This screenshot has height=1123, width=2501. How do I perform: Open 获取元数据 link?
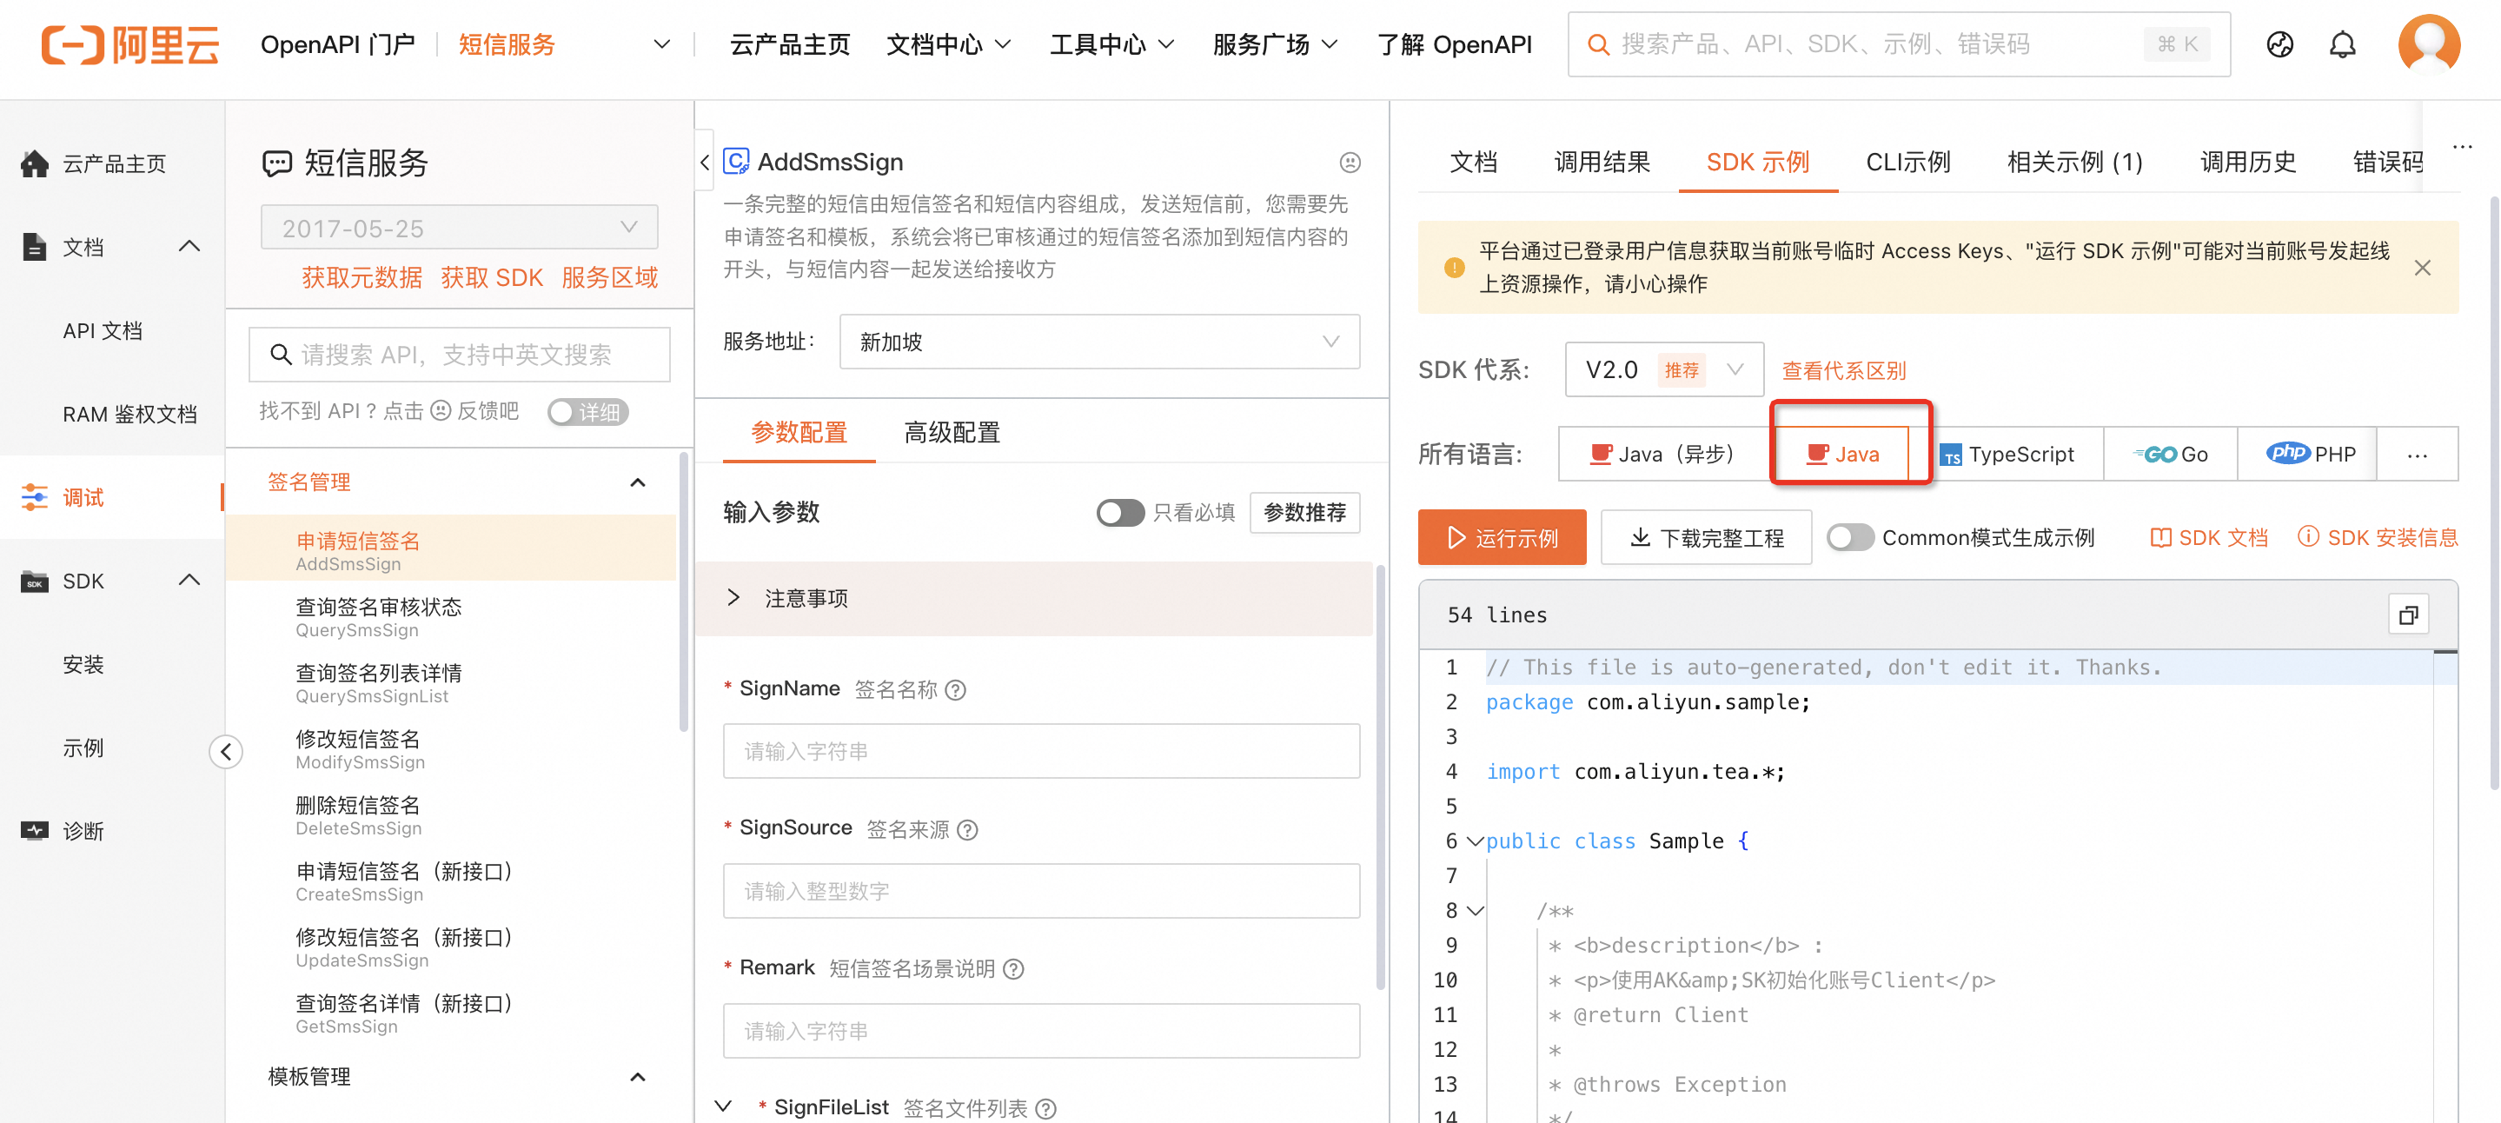tap(362, 278)
